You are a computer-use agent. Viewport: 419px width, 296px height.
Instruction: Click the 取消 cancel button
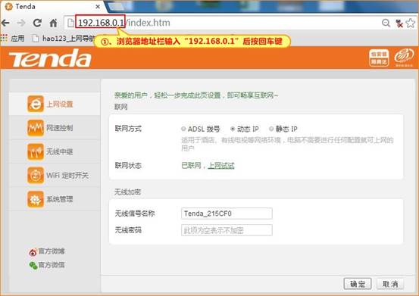coord(390,284)
